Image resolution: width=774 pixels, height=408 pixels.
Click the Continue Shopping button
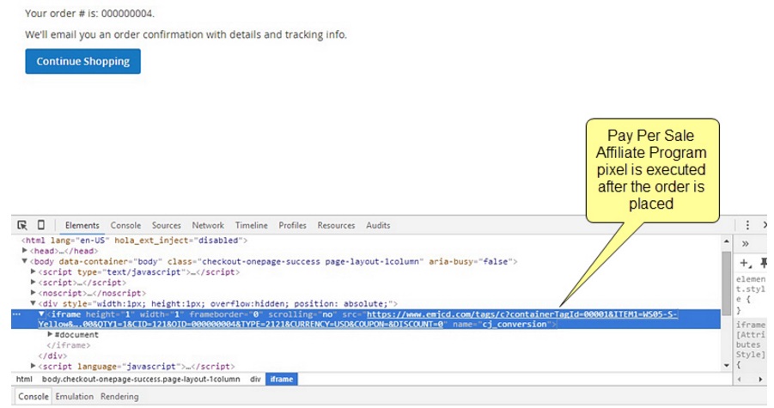pyautogui.click(x=83, y=61)
